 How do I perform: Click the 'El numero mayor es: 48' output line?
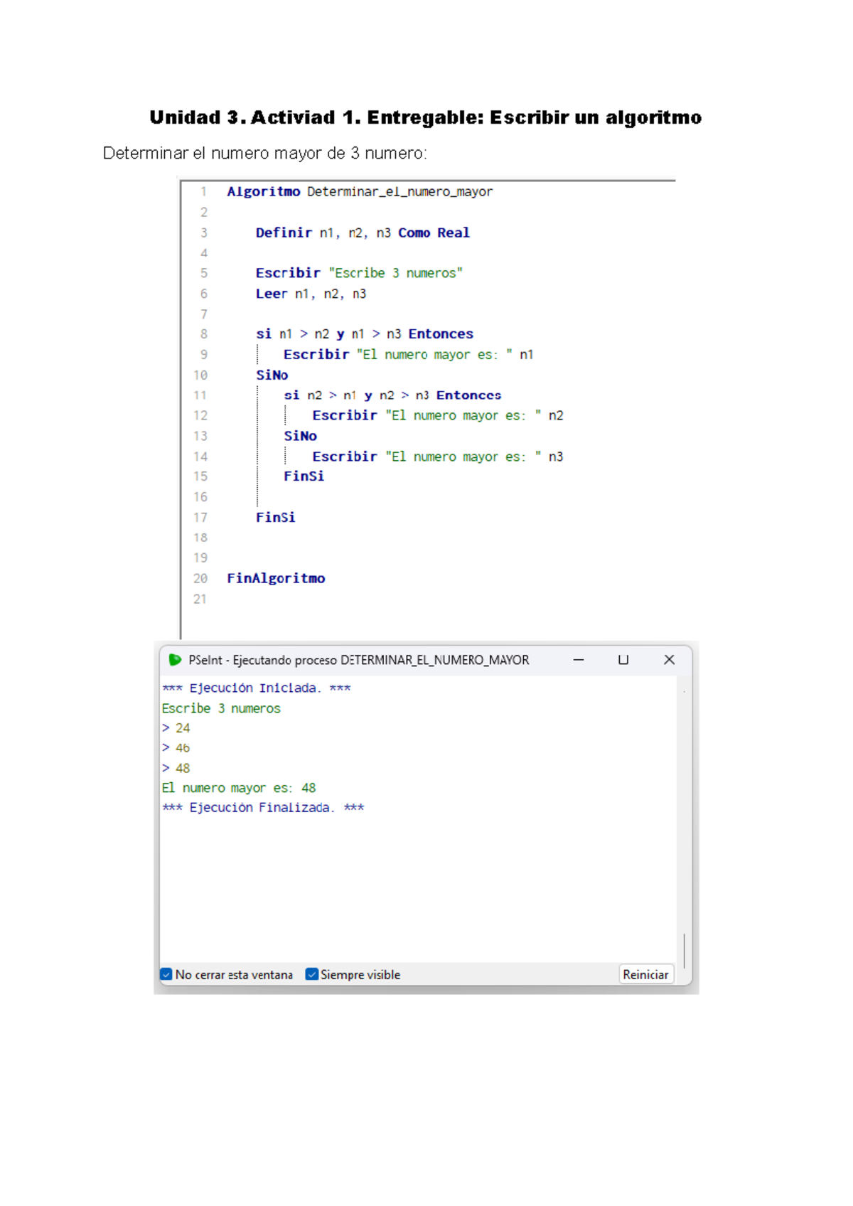click(x=239, y=788)
